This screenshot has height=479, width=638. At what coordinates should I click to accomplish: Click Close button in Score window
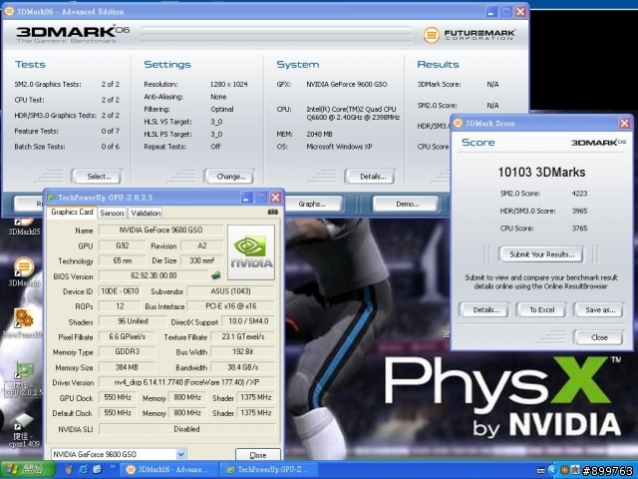click(598, 337)
